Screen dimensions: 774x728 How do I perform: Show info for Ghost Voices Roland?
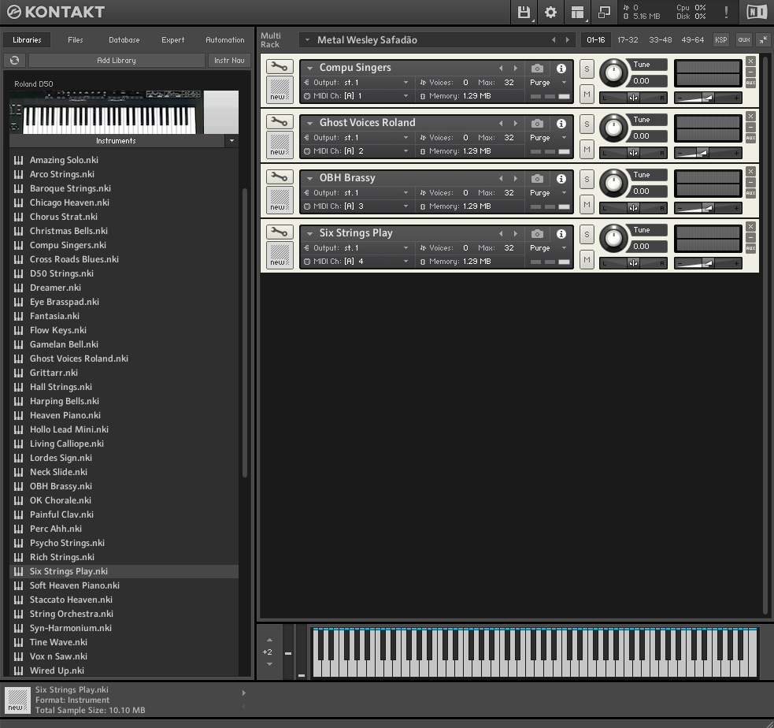(561, 124)
